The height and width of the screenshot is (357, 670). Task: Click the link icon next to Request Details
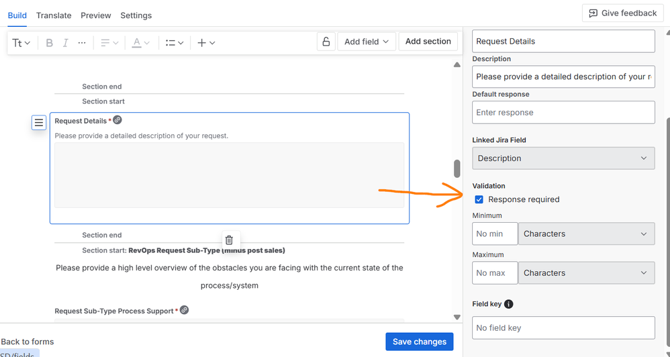click(x=117, y=120)
